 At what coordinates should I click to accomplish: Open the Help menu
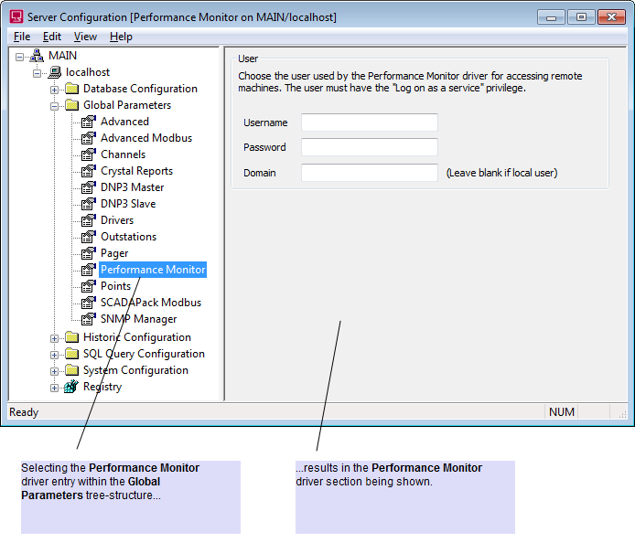(x=121, y=37)
